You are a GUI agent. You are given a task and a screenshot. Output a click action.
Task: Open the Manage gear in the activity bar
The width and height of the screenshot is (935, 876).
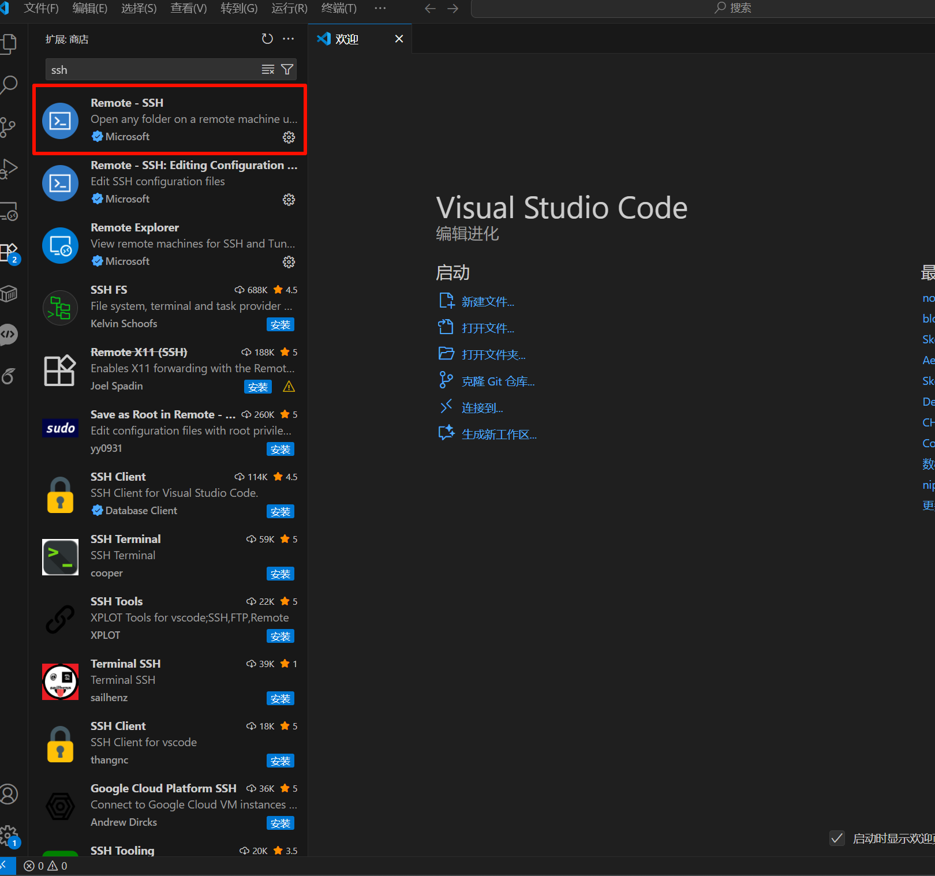pyautogui.click(x=9, y=836)
